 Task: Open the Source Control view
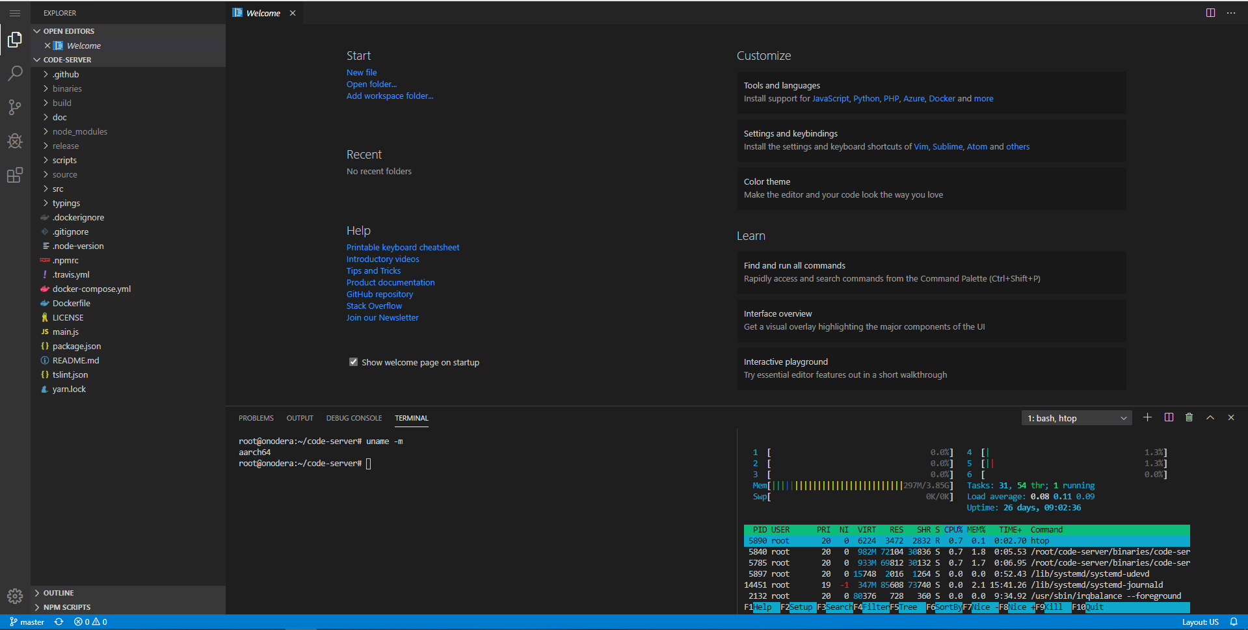[x=15, y=107]
